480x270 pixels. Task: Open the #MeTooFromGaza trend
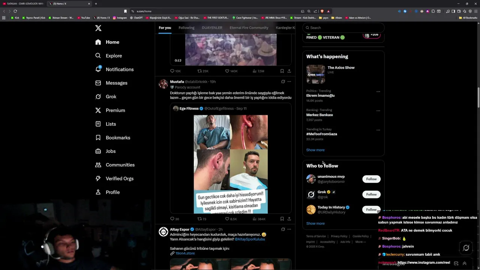[322, 134]
